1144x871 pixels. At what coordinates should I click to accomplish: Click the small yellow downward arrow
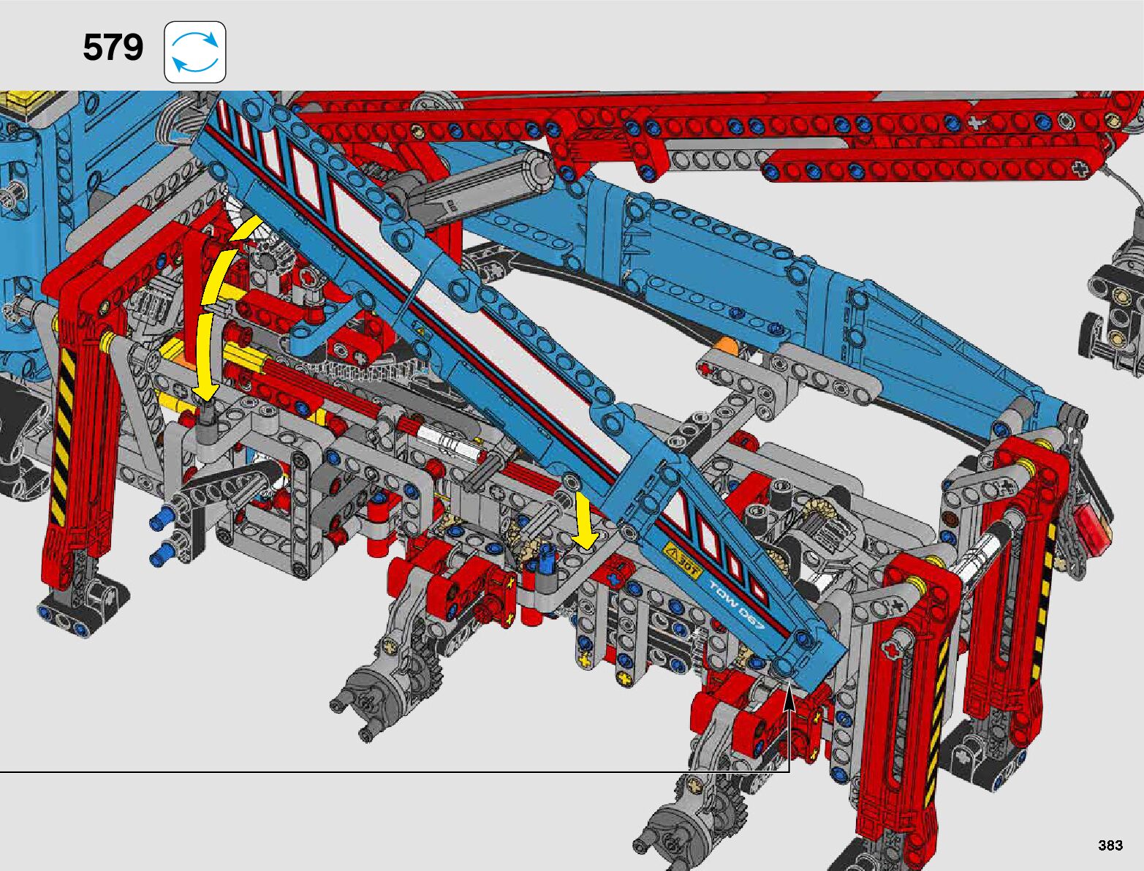[x=585, y=521]
